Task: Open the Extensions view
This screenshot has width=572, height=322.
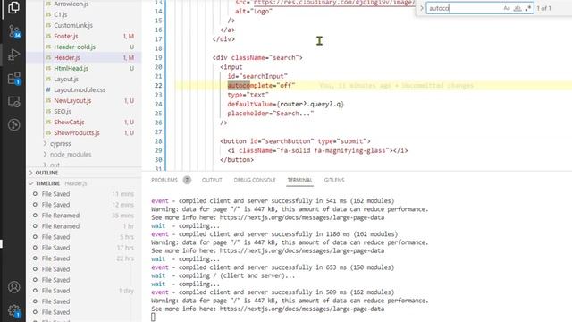Action: tap(14, 79)
